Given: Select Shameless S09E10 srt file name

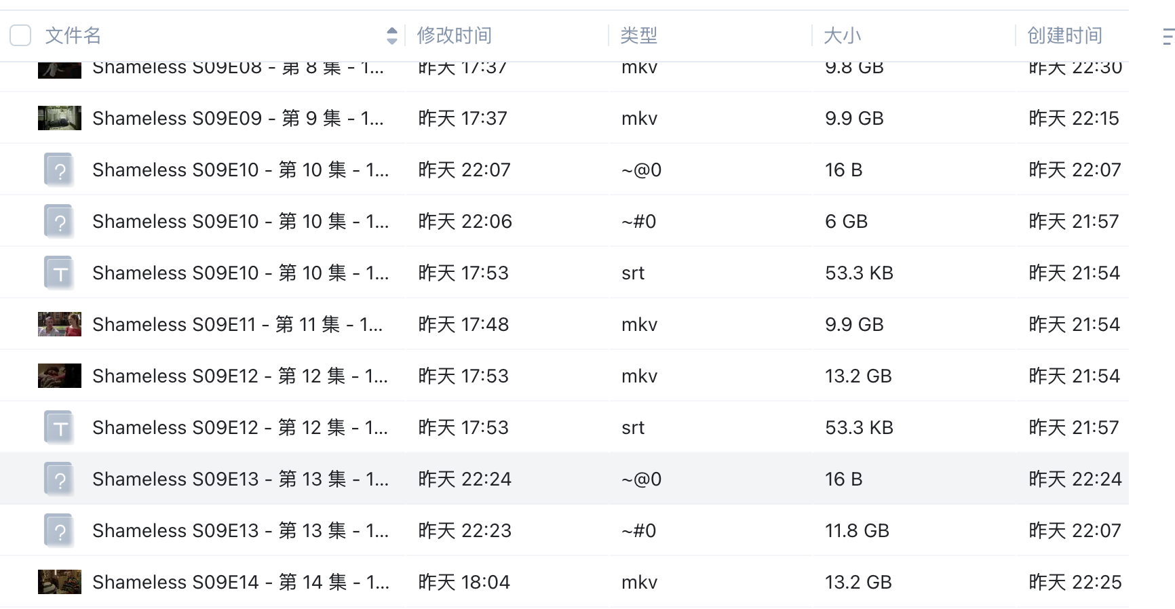Looking at the screenshot, I should 241,273.
